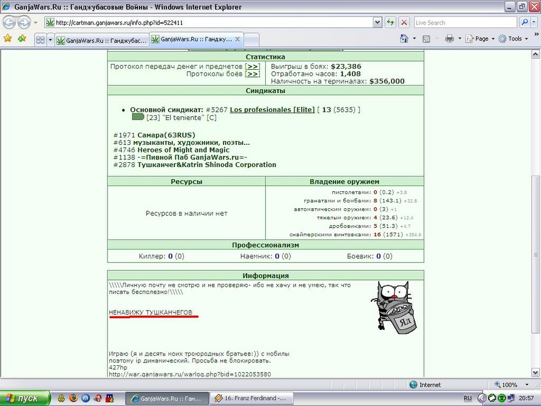Click the Пивной Паб GanjaWars.ru entry
This screenshot has height=406, width=541.
coord(192,157)
